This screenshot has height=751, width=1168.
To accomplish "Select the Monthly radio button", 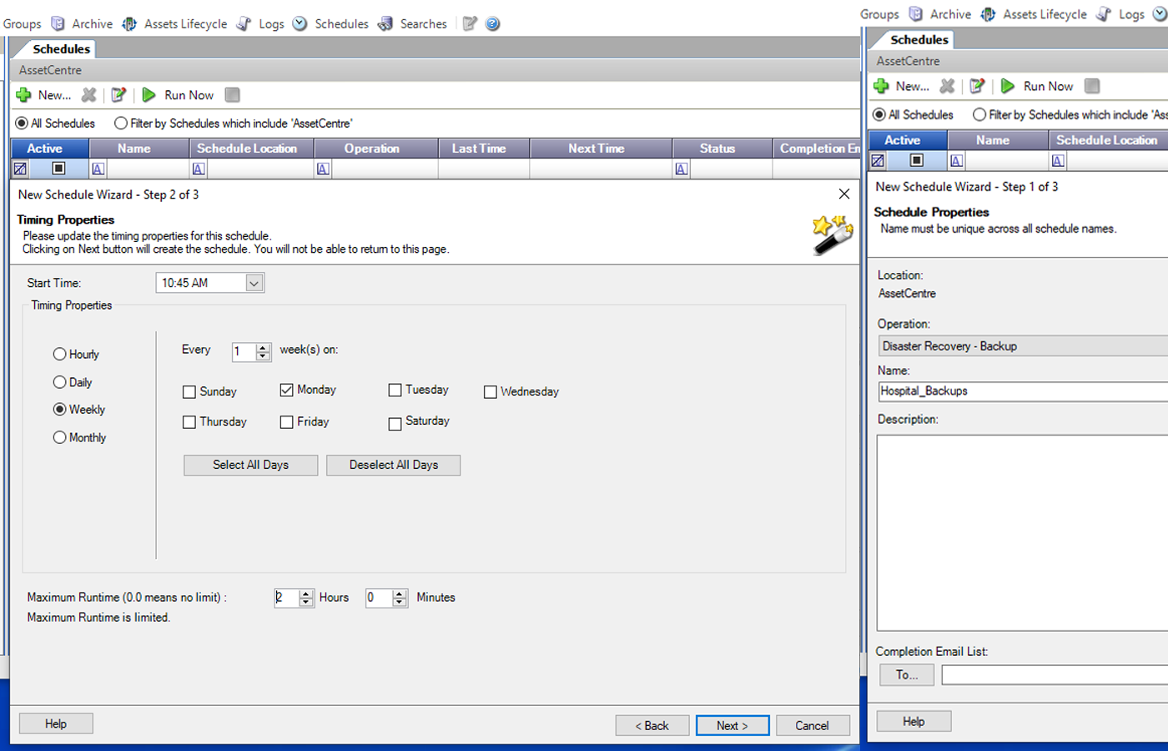I will pyautogui.click(x=59, y=436).
